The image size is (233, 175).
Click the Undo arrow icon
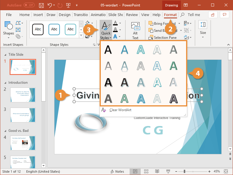(x=50, y=5)
